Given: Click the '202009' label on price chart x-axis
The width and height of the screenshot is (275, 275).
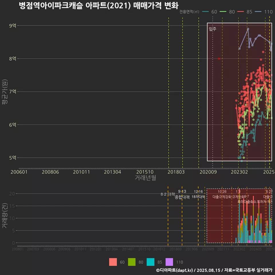Looking at the screenshot, I should (208, 172).
